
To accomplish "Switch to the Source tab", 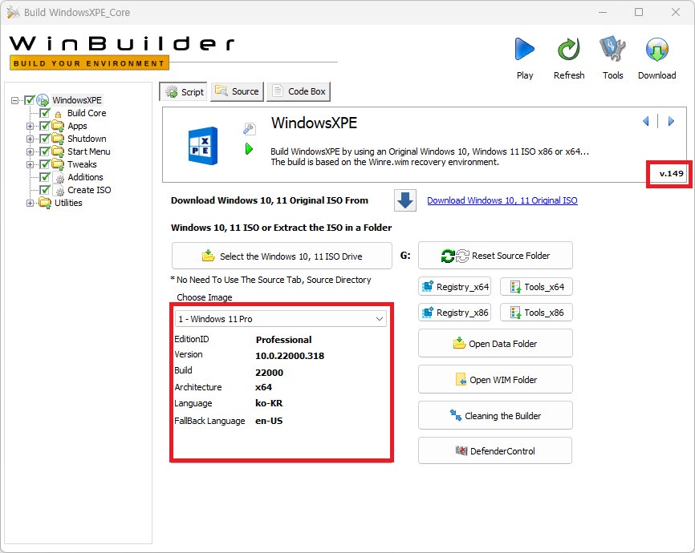I will tap(237, 91).
